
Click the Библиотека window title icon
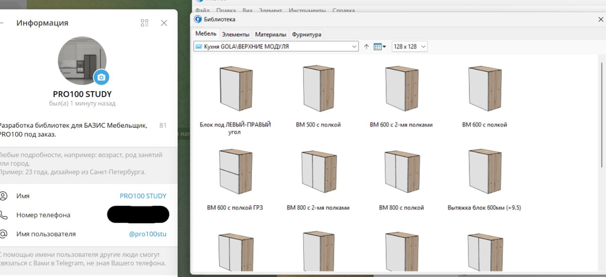(x=198, y=19)
